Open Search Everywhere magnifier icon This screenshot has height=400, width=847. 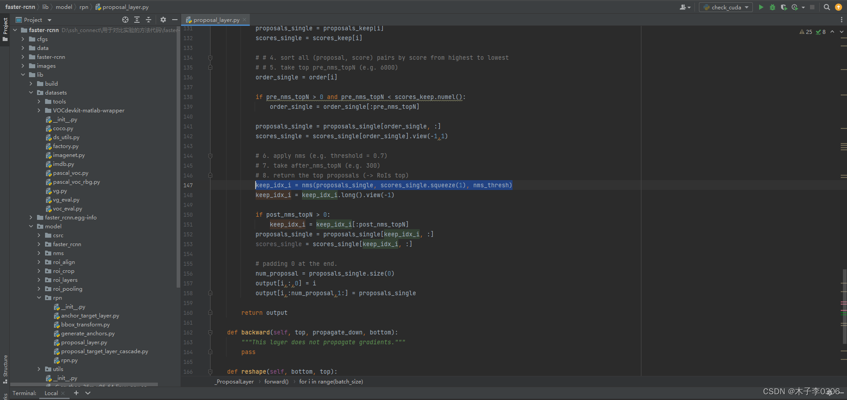pyautogui.click(x=826, y=7)
